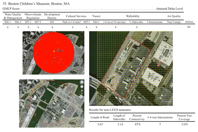Viewport: 198px width, 132px height.
Task: Select '1/4 mi of 10 services' subheader
Action: tap(115, 22)
